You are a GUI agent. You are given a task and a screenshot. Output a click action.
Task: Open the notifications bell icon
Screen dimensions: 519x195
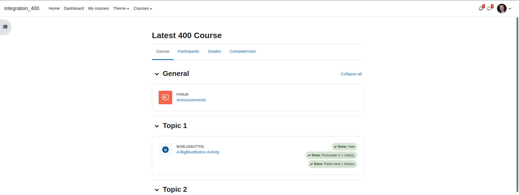pos(481,8)
